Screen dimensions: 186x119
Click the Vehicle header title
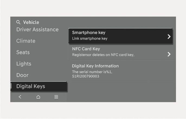(x=31, y=22)
